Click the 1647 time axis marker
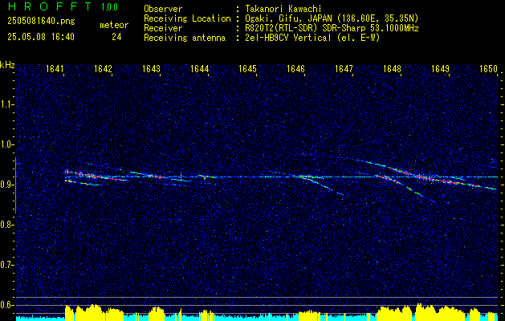The width and height of the screenshot is (505, 321). pos(344,69)
